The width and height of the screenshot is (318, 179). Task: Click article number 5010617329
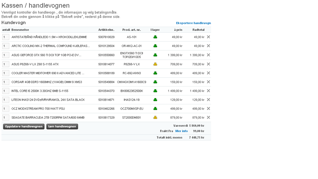[x=106, y=117]
